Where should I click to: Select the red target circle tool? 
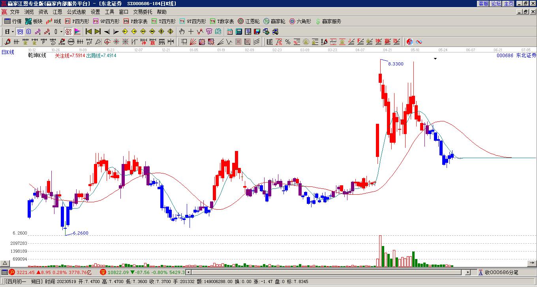click(107, 42)
